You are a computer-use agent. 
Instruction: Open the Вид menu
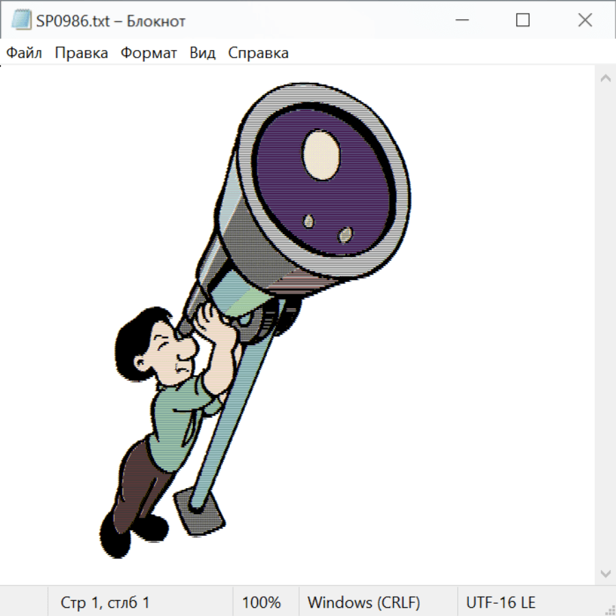203,53
